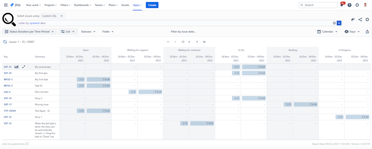Open issue MFSD-1
The image size is (372, 149).
coord(8,80)
